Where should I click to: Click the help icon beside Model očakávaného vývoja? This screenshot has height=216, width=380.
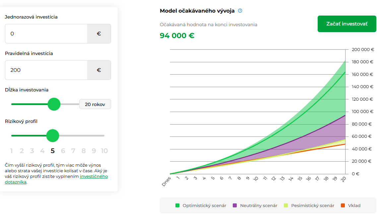pos(240,11)
